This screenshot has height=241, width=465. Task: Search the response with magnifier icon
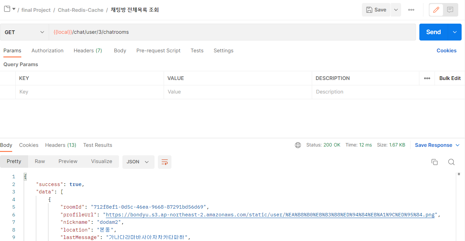click(451, 162)
